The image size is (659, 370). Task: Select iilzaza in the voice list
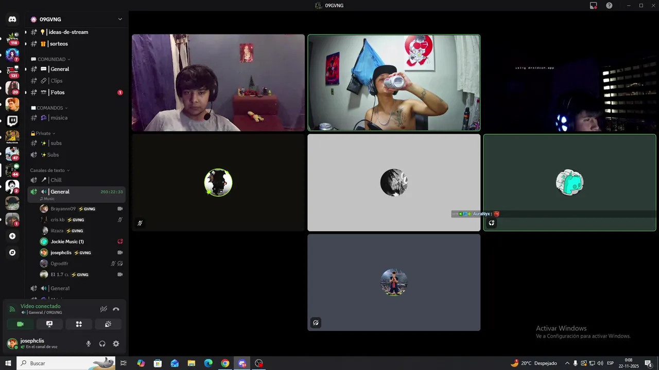(81, 231)
